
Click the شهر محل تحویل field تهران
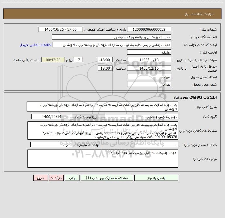pos(149,84)
